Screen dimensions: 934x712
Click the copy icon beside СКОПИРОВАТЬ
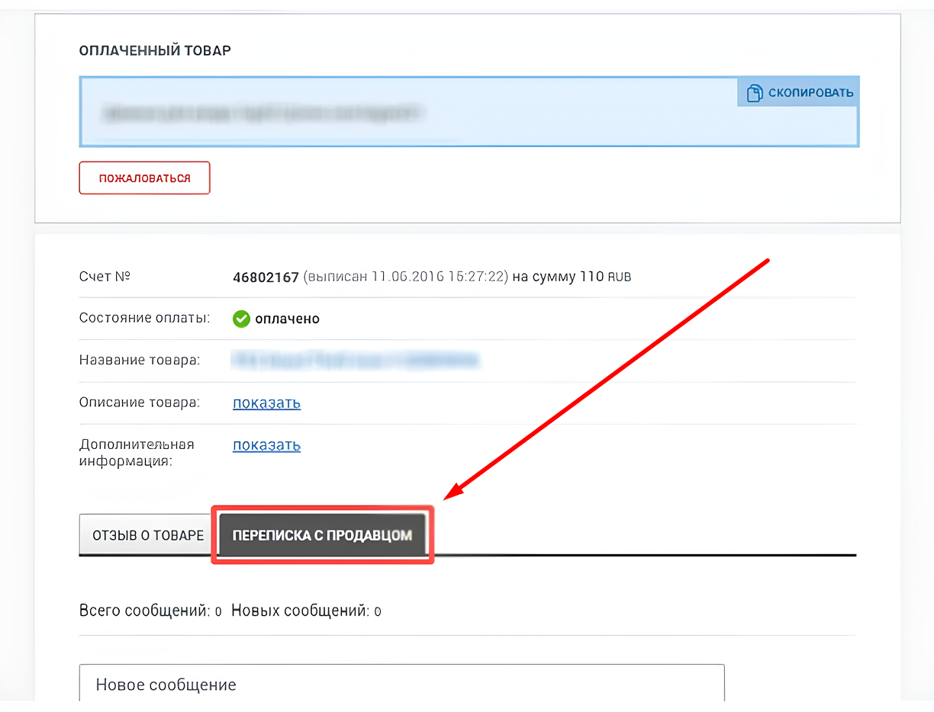click(x=754, y=93)
